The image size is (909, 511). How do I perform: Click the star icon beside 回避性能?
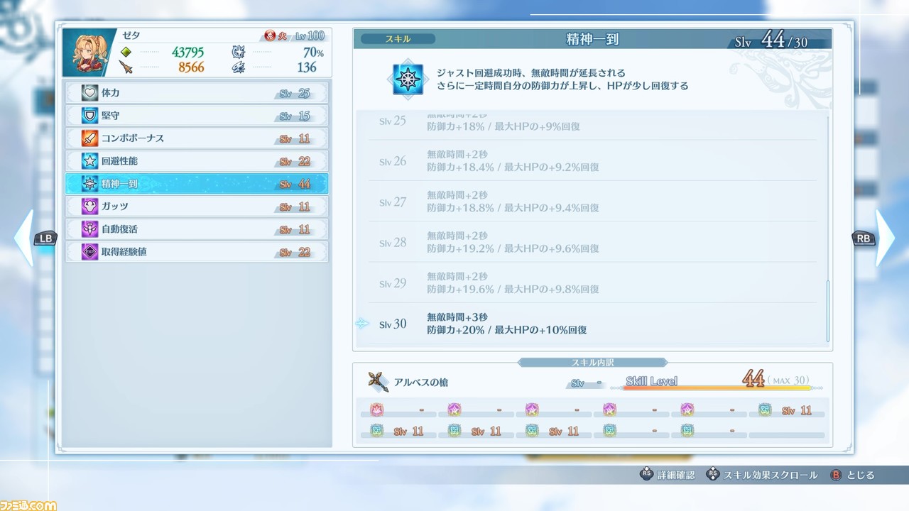pos(89,161)
